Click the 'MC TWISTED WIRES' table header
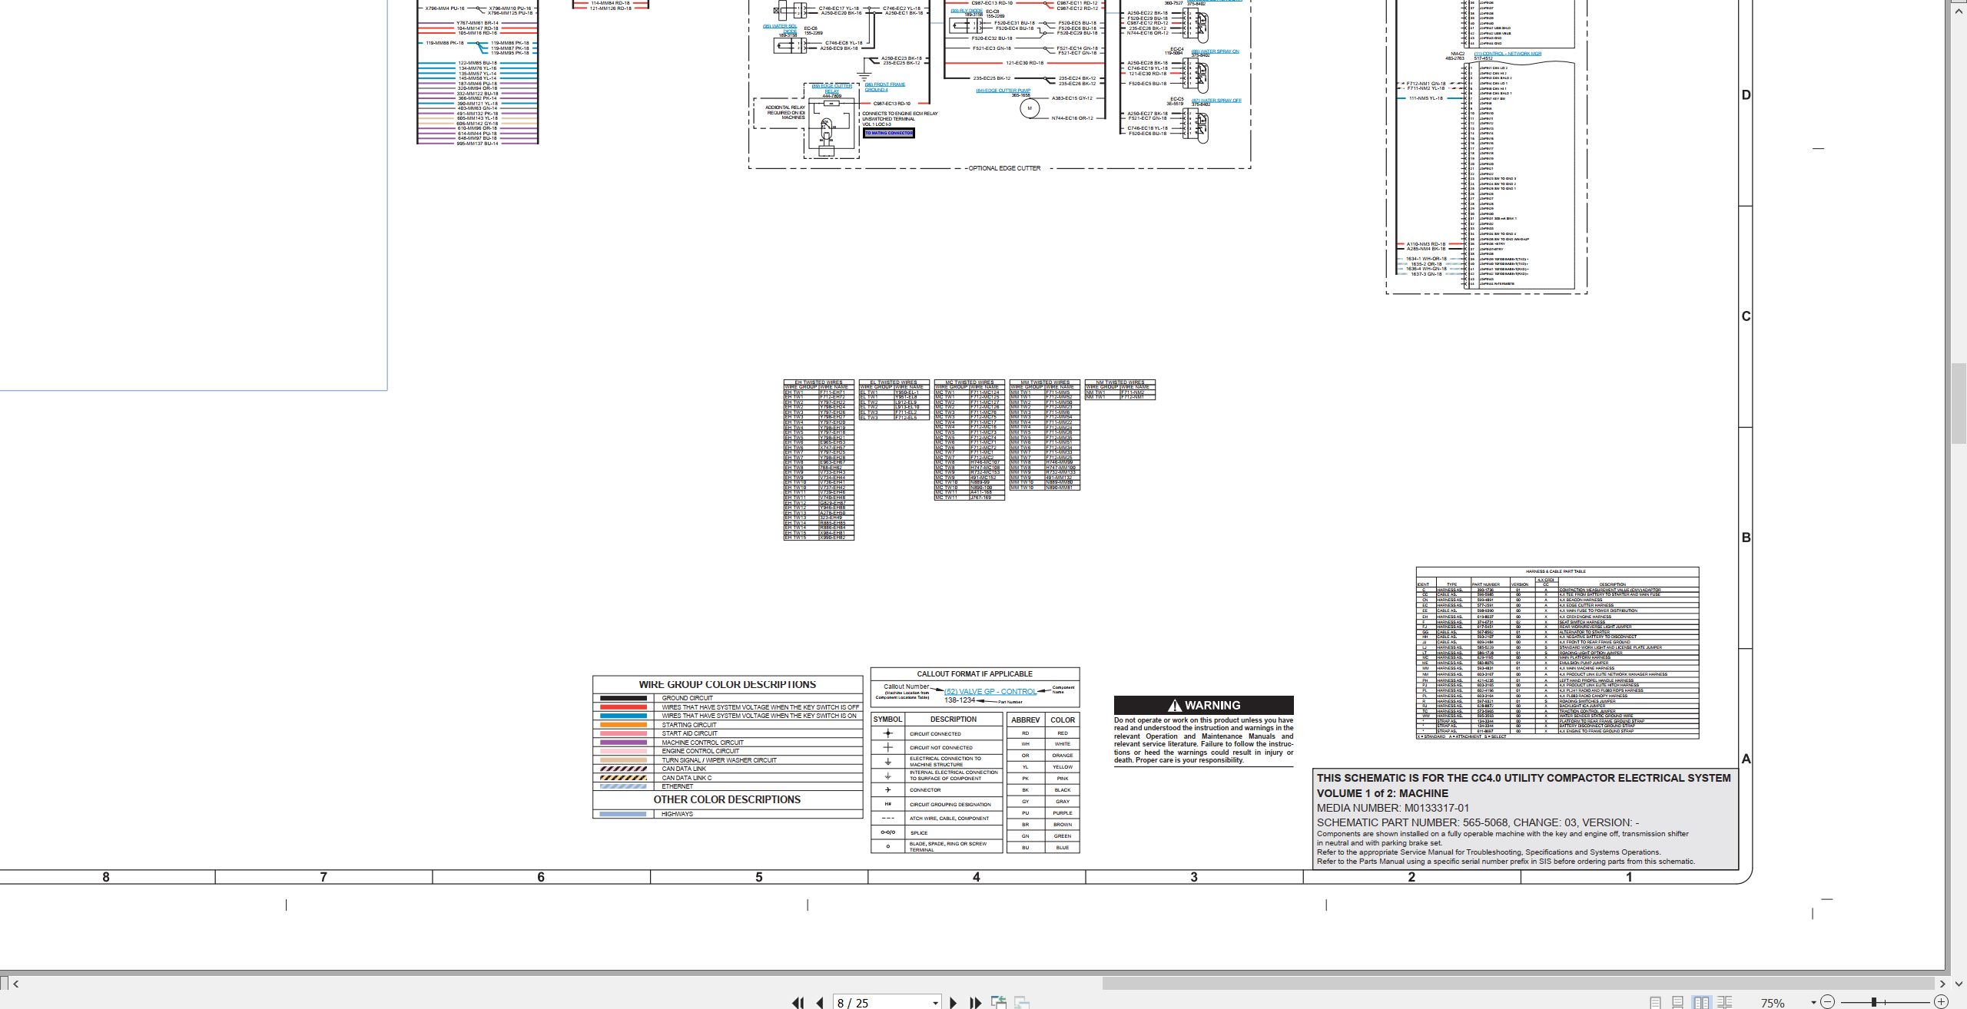Screen dimensions: 1967x1009 pyautogui.click(x=969, y=382)
